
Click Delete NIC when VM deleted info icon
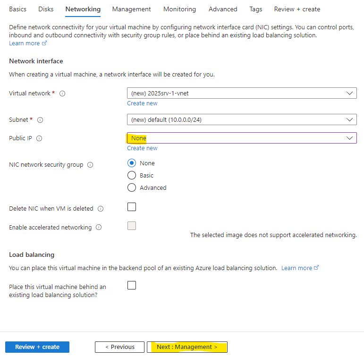pyautogui.click(x=101, y=209)
